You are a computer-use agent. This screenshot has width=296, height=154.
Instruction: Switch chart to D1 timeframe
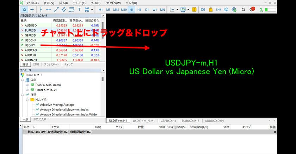click(147, 10)
